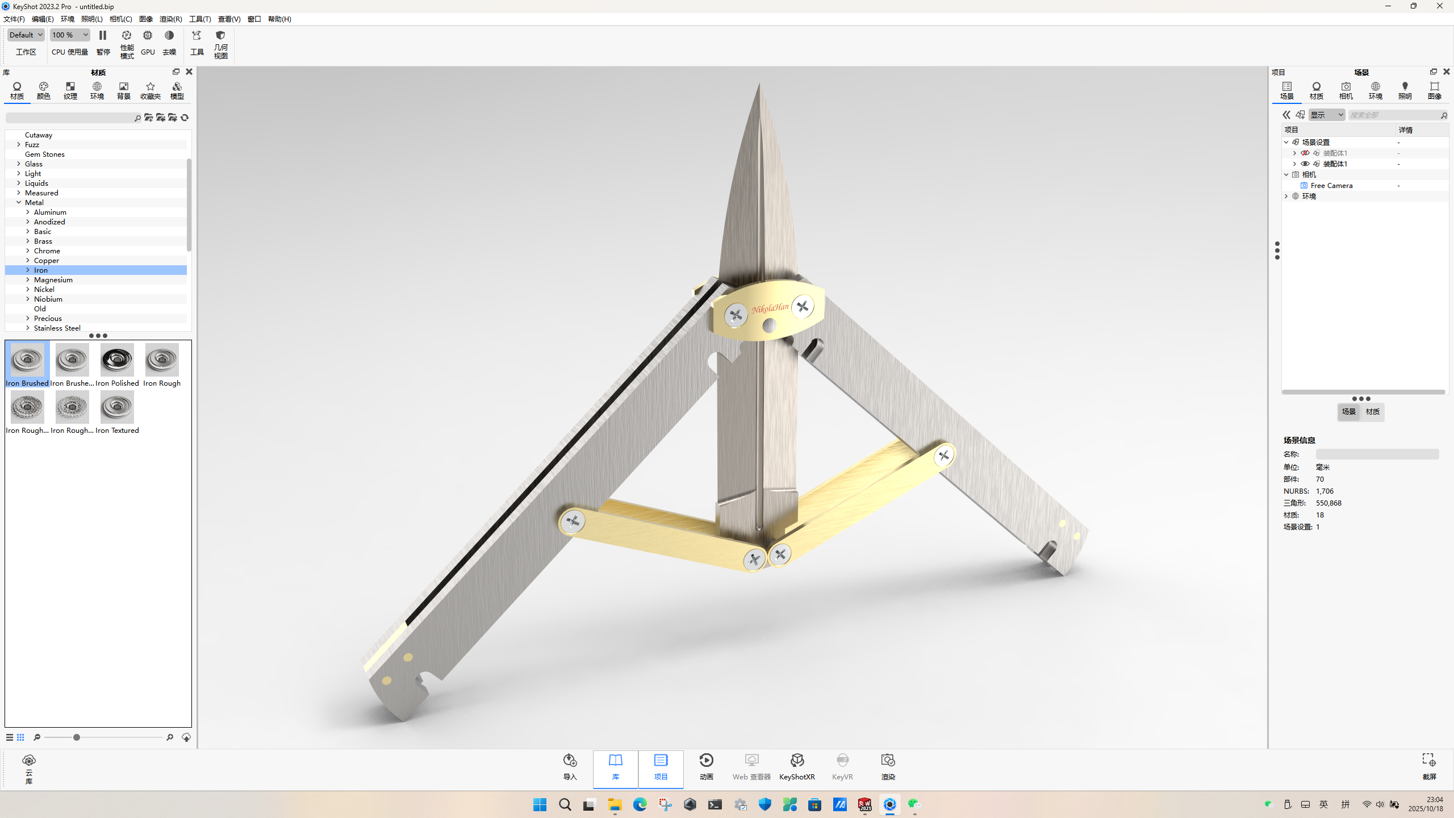
Task: Adjust the thumbnail size slider
Action: click(x=77, y=737)
